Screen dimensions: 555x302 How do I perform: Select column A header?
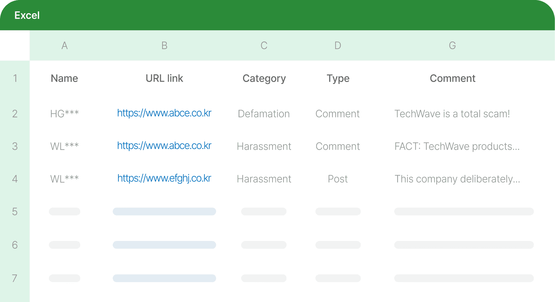click(x=65, y=45)
